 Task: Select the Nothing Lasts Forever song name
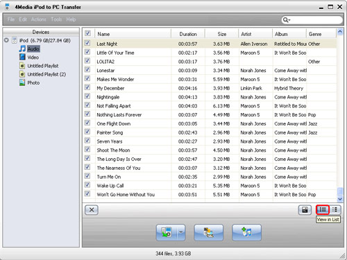pos(119,115)
